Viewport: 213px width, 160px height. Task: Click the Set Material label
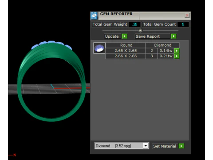click(165, 146)
